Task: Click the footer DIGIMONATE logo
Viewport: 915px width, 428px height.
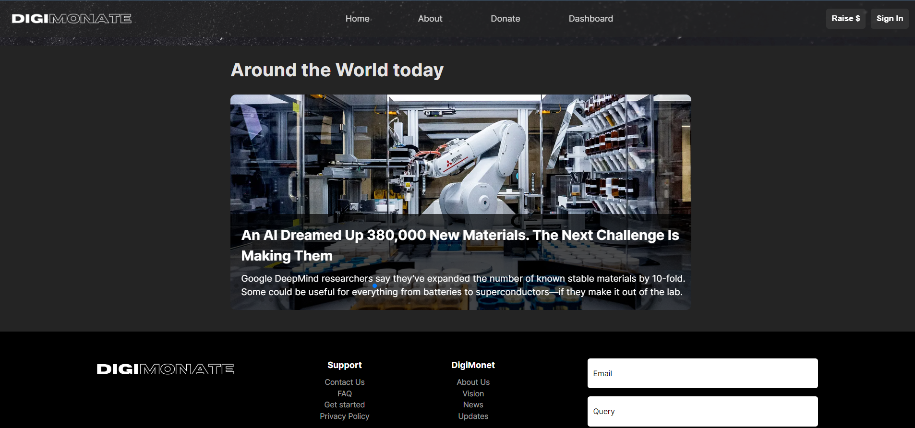Action: pyautogui.click(x=166, y=369)
